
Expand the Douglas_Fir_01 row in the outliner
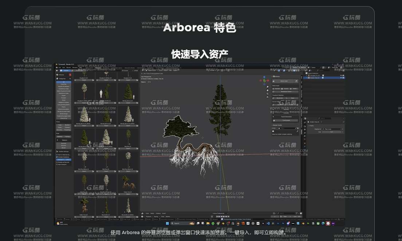click(x=307, y=76)
